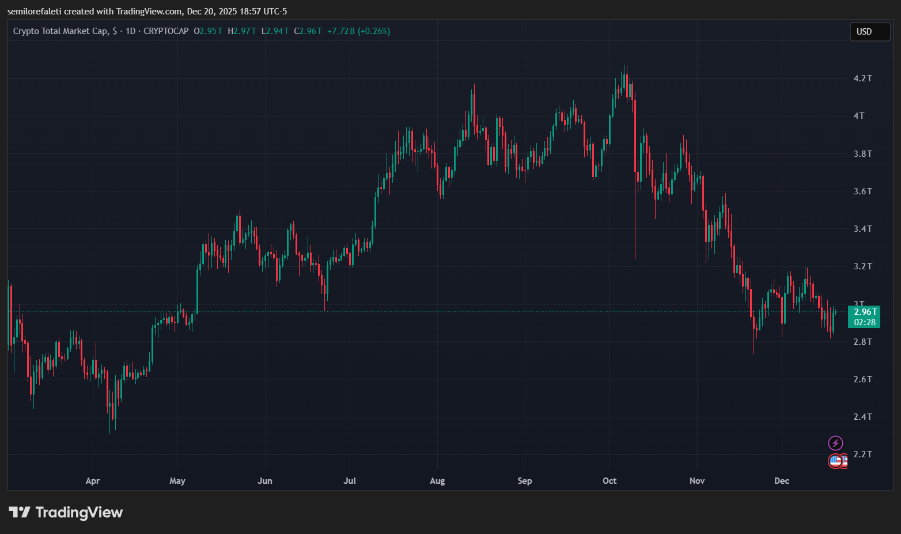
Task: Open the fully visible US flag event marker
Action: (835, 461)
